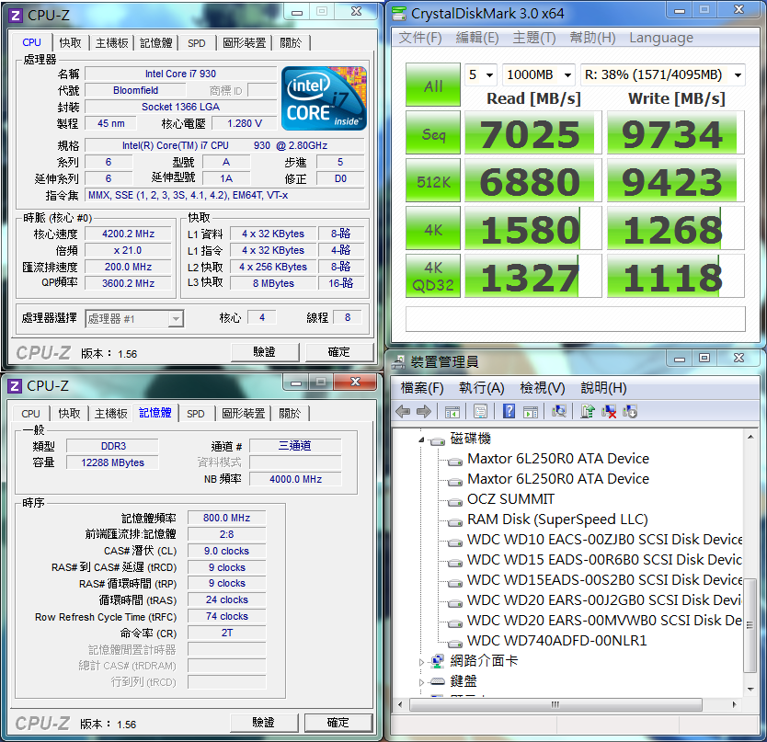The image size is (767, 742).
Task: Select WDC WD10 EACS-00ZJB0 SCSI Disk Device
Action: click(604, 540)
